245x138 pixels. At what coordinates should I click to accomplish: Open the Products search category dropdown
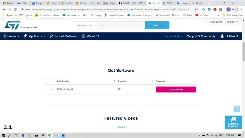tap(85, 25)
